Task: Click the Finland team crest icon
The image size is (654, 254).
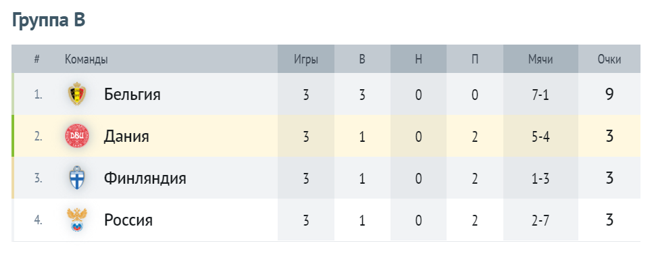Action: tap(77, 178)
